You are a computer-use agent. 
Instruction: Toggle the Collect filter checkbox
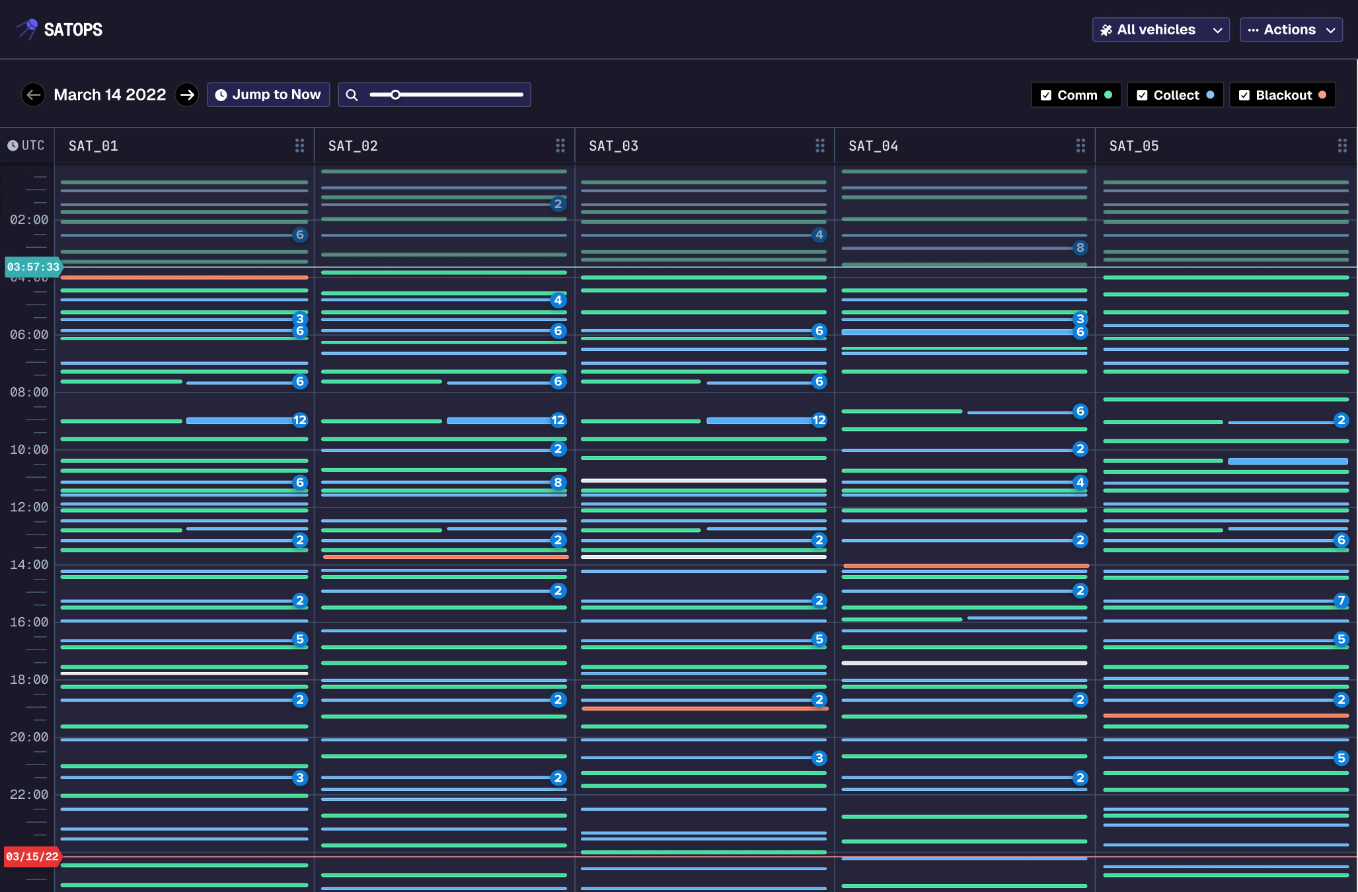(x=1142, y=95)
